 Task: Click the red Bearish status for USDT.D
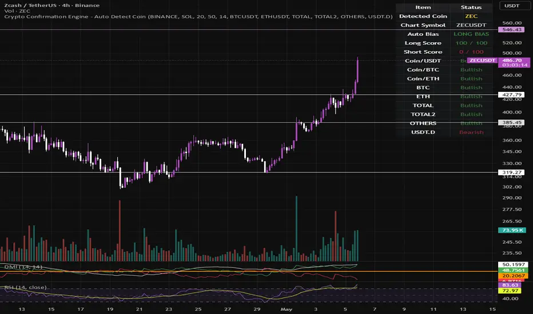coord(471,132)
